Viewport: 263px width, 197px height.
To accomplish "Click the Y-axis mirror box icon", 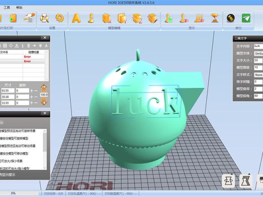I will [122, 18].
